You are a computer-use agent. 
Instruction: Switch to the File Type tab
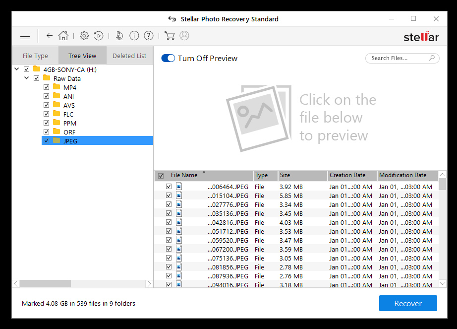[35, 56]
